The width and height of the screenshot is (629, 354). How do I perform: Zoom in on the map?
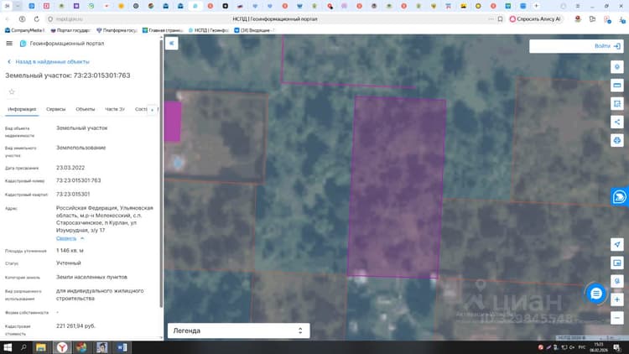pyautogui.click(x=617, y=299)
